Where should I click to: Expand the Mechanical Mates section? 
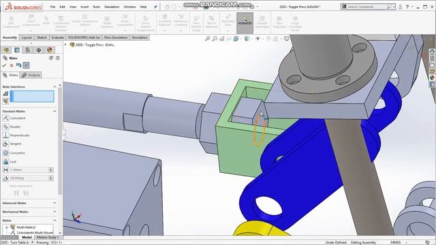click(54, 212)
